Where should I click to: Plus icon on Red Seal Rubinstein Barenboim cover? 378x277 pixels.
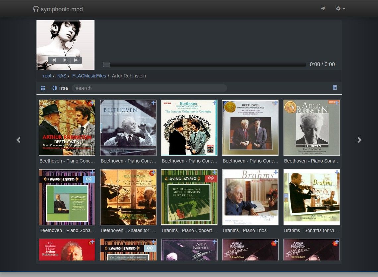(215, 103)
